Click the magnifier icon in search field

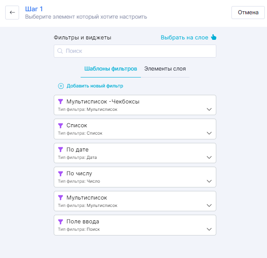coord(60,51)
